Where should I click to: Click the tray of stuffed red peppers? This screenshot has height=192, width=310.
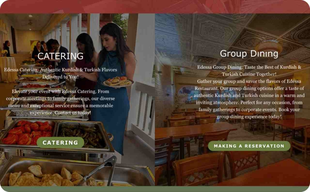coord(28,132)
